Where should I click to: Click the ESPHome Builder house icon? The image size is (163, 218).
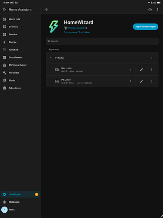(x=4, y=65)
